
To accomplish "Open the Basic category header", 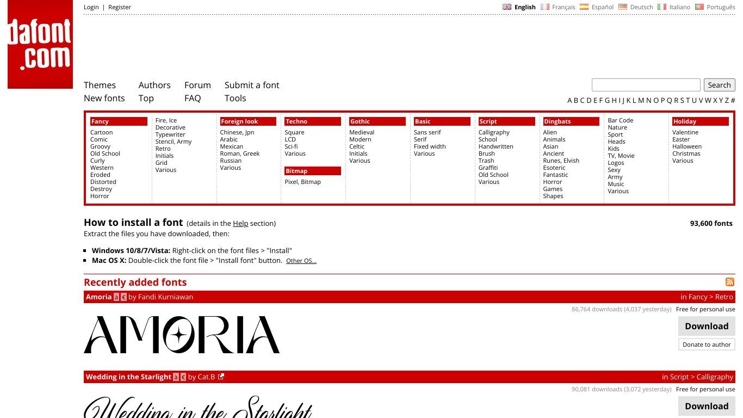I will (442, 121).
